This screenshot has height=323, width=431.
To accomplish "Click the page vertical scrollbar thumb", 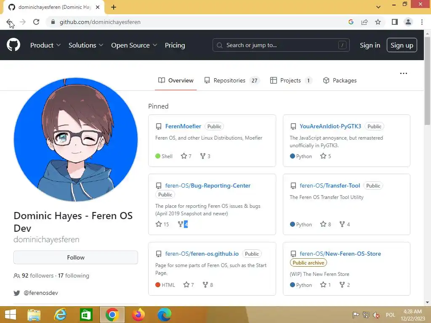I will 427,81.
